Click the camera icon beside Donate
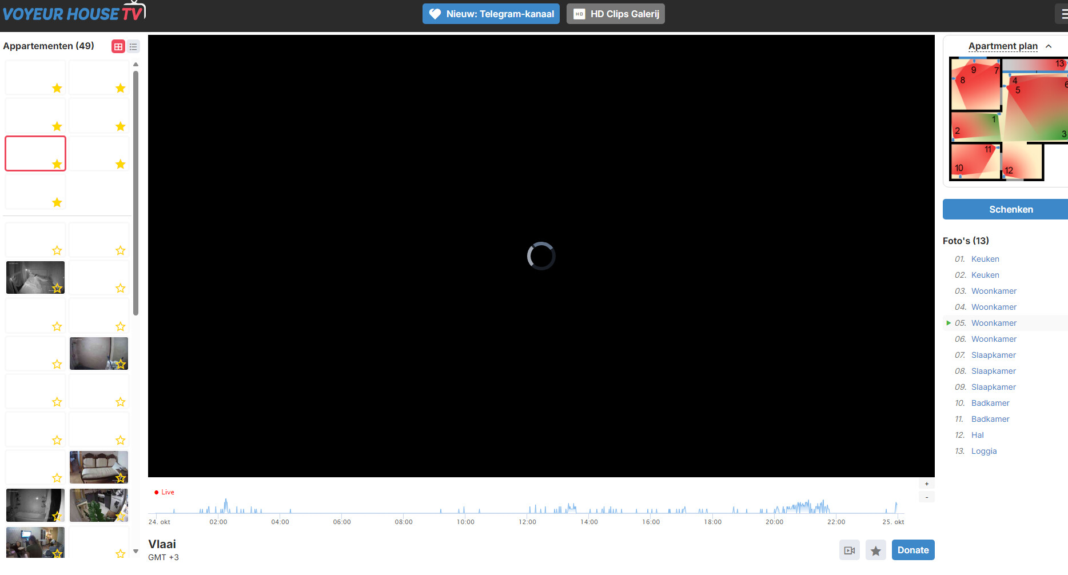 849,550
